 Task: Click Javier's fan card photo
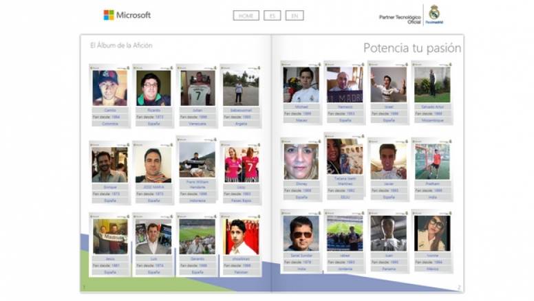[388, 161]
